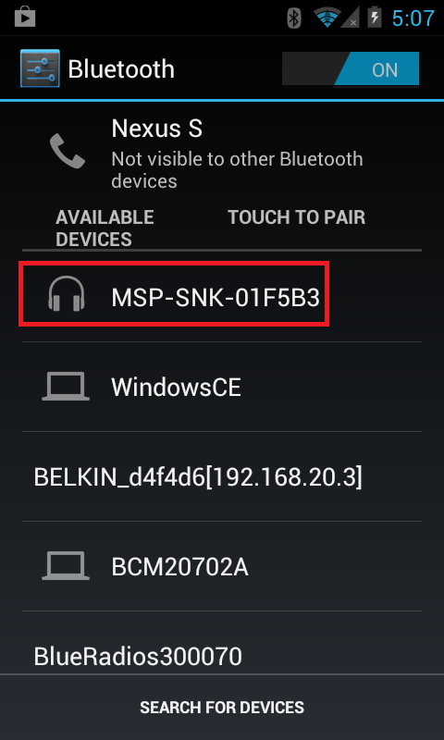444x740 pixels.
Task: Select BELKIN_d4f4d6[192.168.20.3] device
Action: [x=222, y=476]
